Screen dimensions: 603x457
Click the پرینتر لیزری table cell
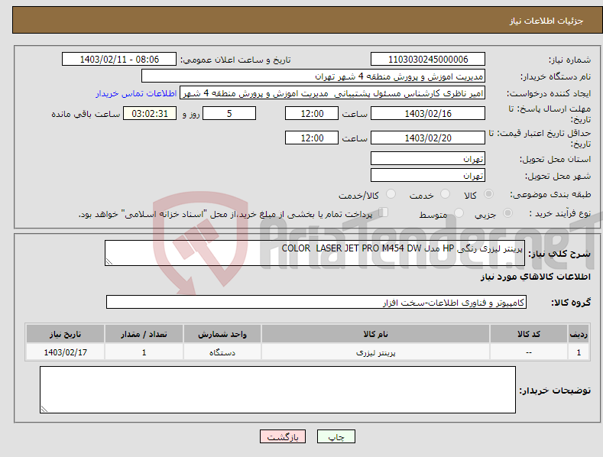375,352
